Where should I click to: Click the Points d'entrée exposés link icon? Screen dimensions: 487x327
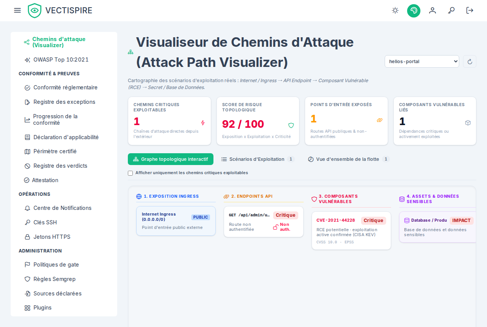coord(379,120)
